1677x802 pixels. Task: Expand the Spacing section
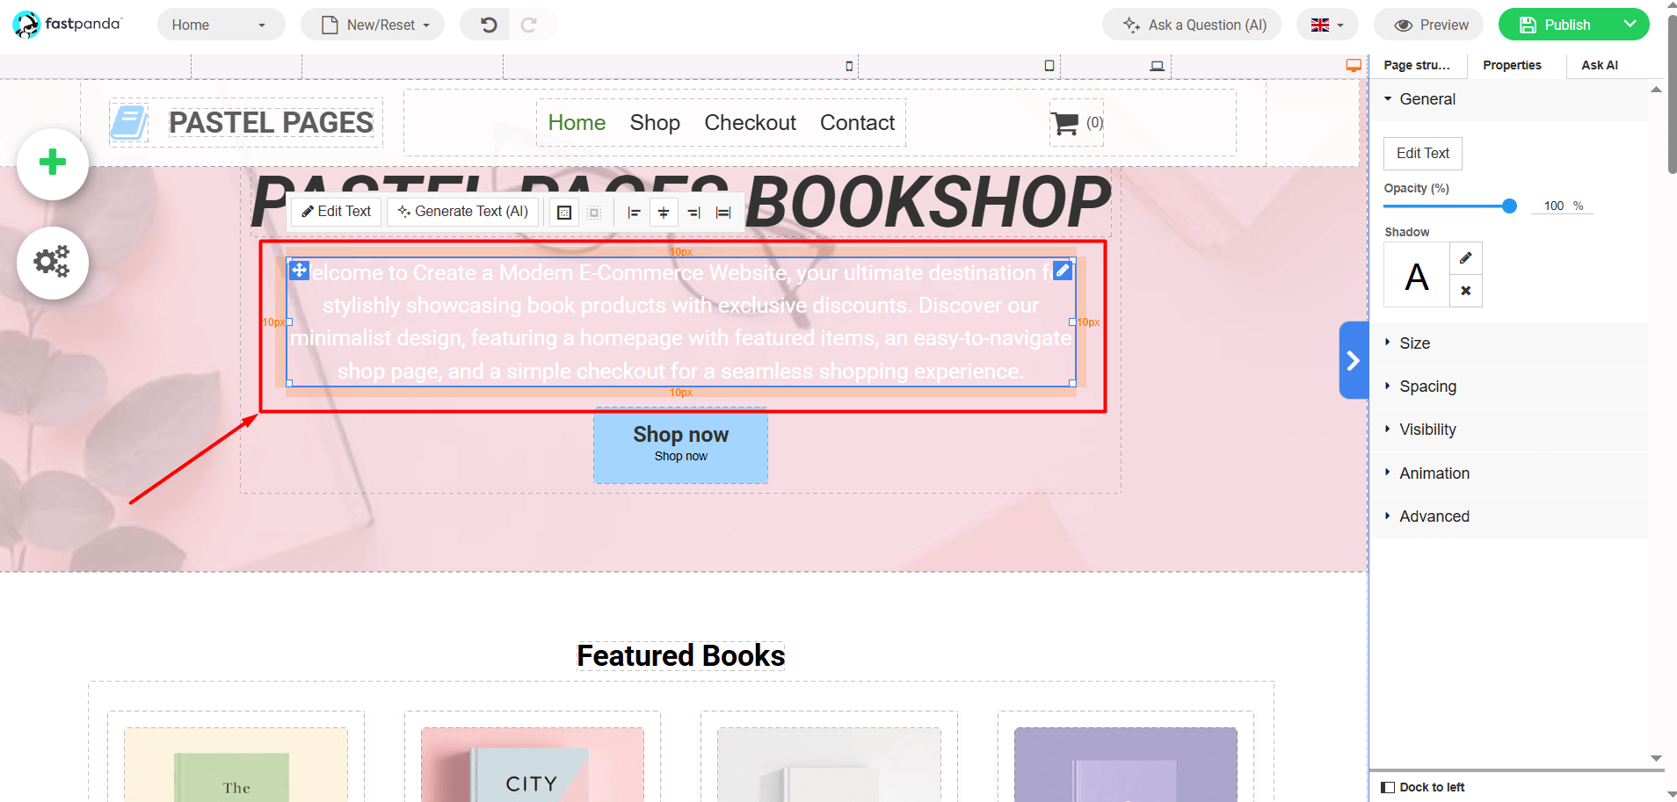[x=1427, y=387]
